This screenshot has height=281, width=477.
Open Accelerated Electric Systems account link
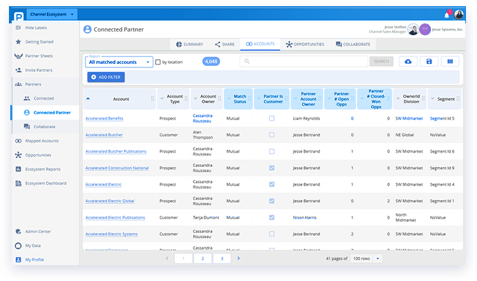[x=112, y=234]
